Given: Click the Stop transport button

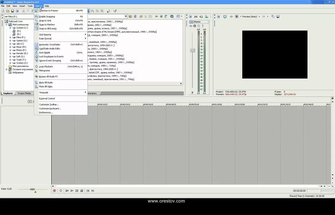Looking at the screenshot, I should click(82, 191).
